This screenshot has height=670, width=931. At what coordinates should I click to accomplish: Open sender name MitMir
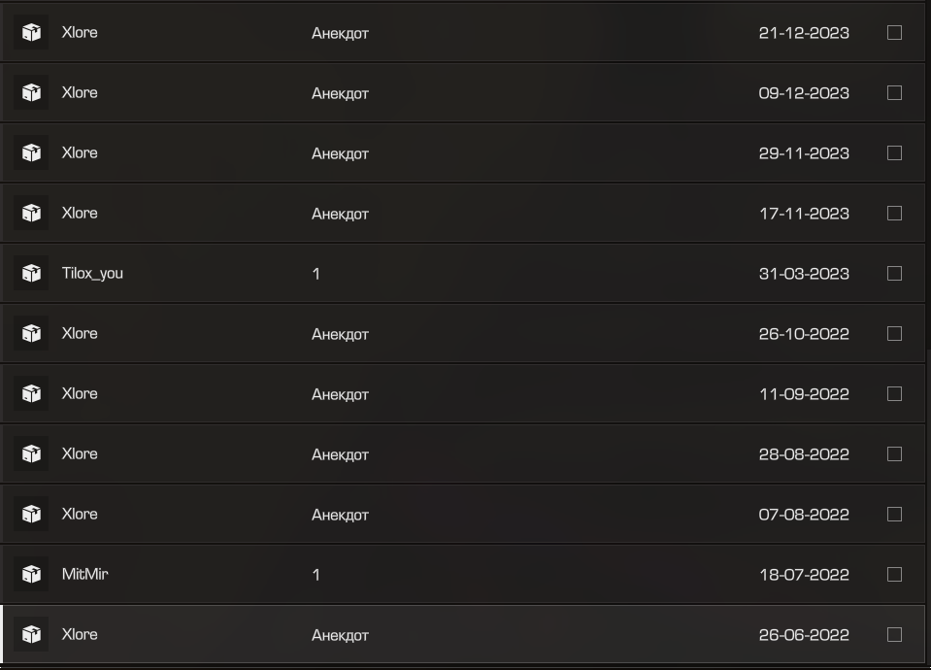click(x=84, y=574)
